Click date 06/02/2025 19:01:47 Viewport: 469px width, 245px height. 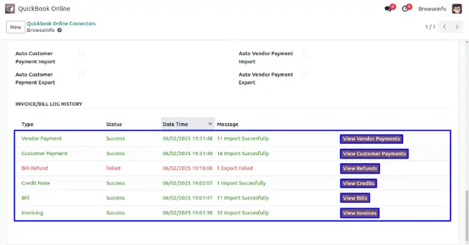coord(188,197)
